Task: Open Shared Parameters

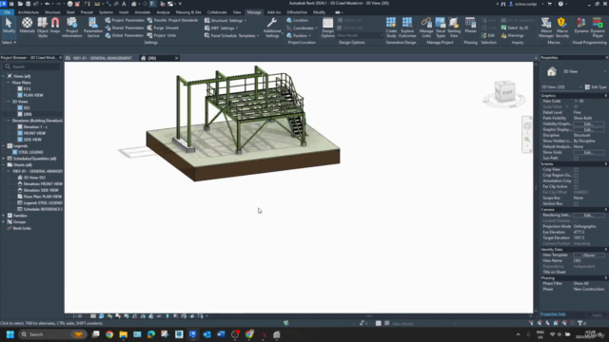Action: click(x=125, y=28)
